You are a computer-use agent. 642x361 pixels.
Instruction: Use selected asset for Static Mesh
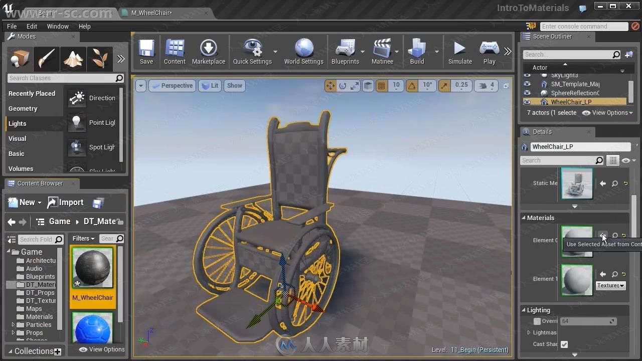pyautogui.click(x=603, y=184)
